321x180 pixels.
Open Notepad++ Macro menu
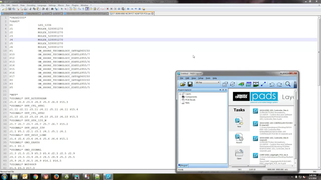(61, 5)
